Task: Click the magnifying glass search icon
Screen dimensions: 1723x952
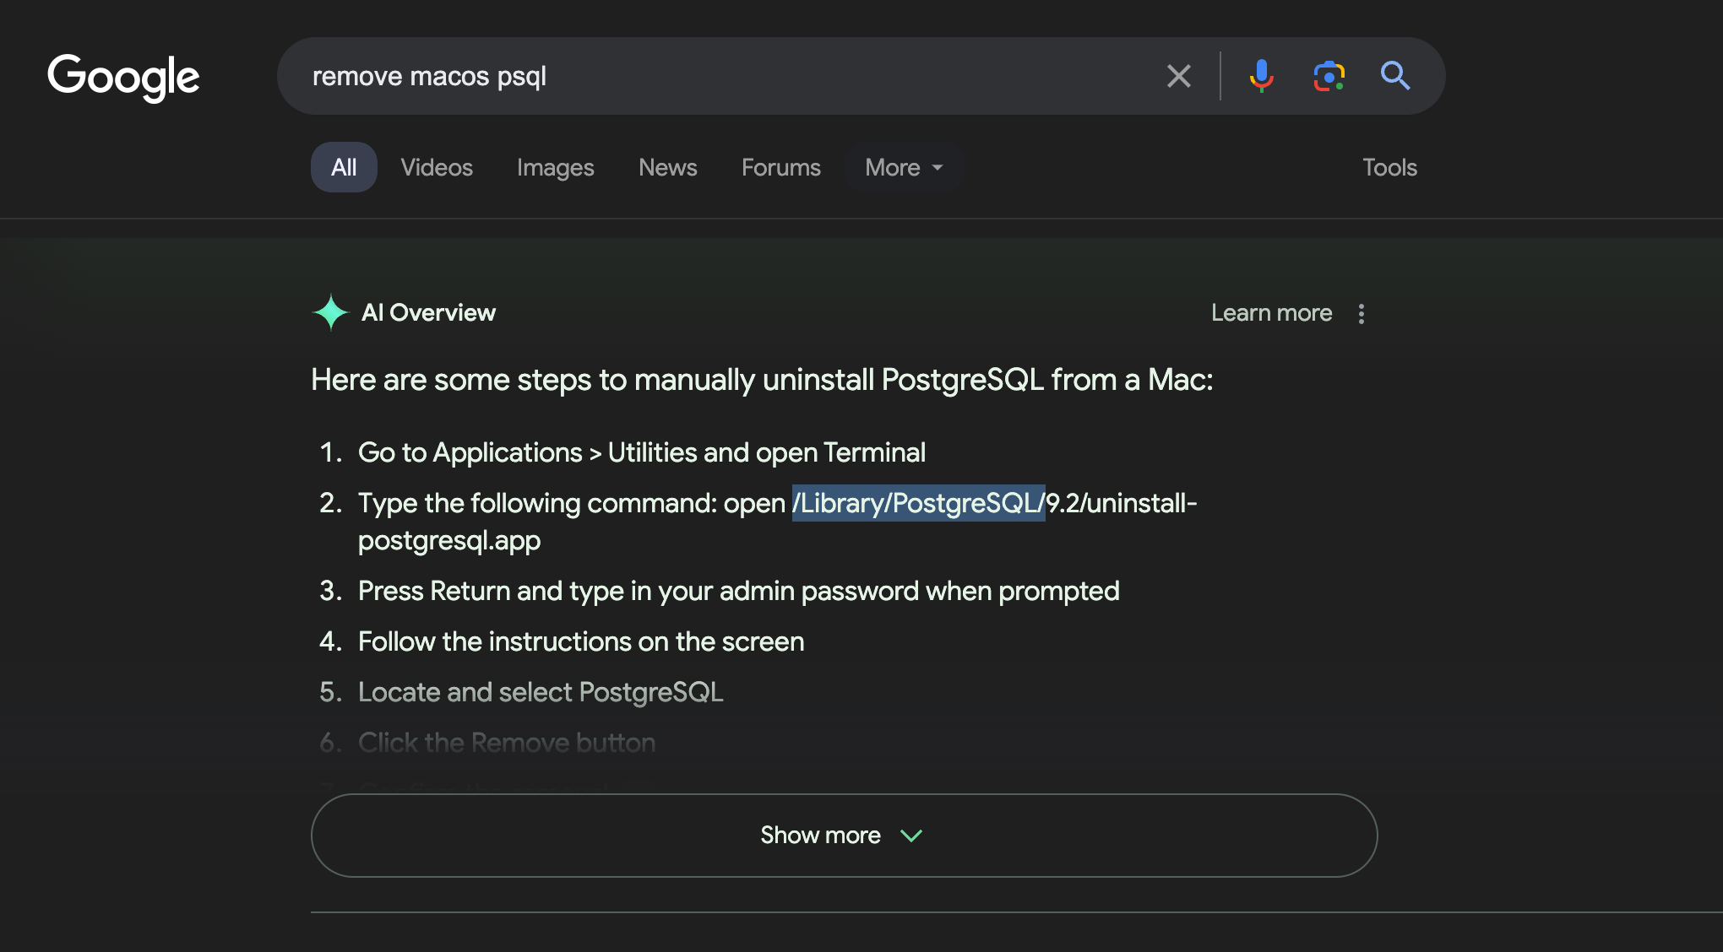Action: click(1394, 76)
